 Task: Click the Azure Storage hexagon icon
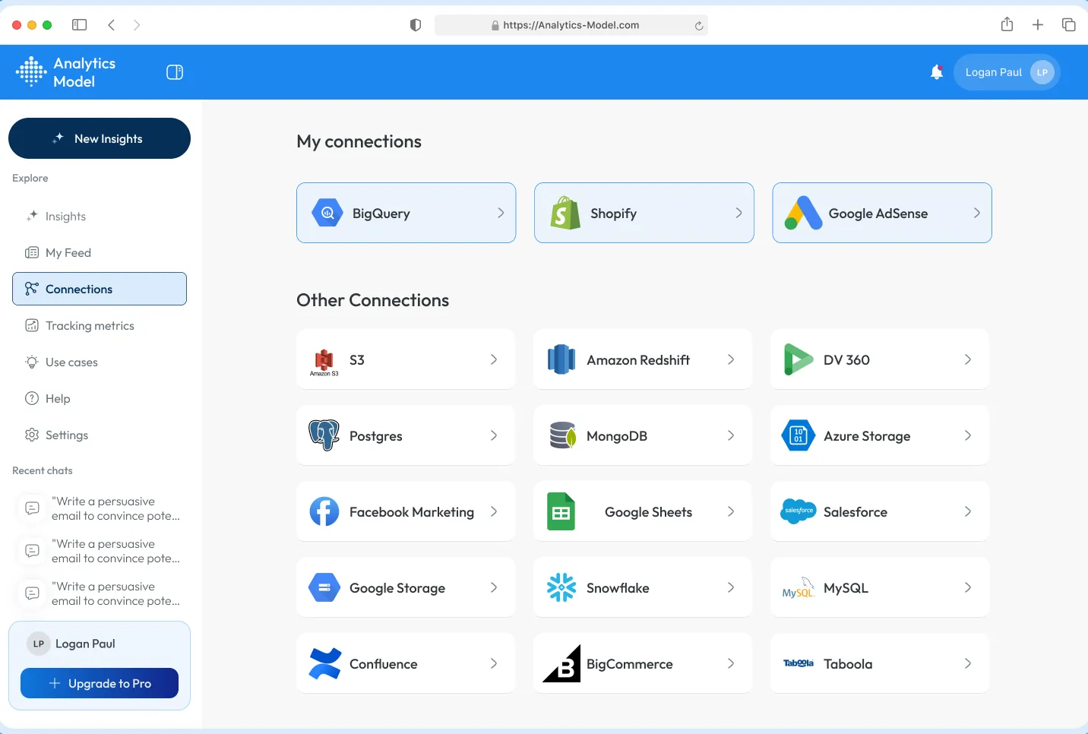(799, 435)
